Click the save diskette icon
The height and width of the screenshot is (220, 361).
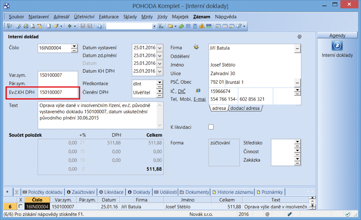tap(83, 26)
